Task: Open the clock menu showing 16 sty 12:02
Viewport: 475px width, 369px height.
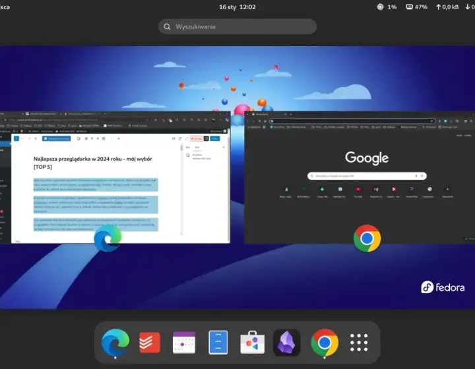Action: [237, 7]
